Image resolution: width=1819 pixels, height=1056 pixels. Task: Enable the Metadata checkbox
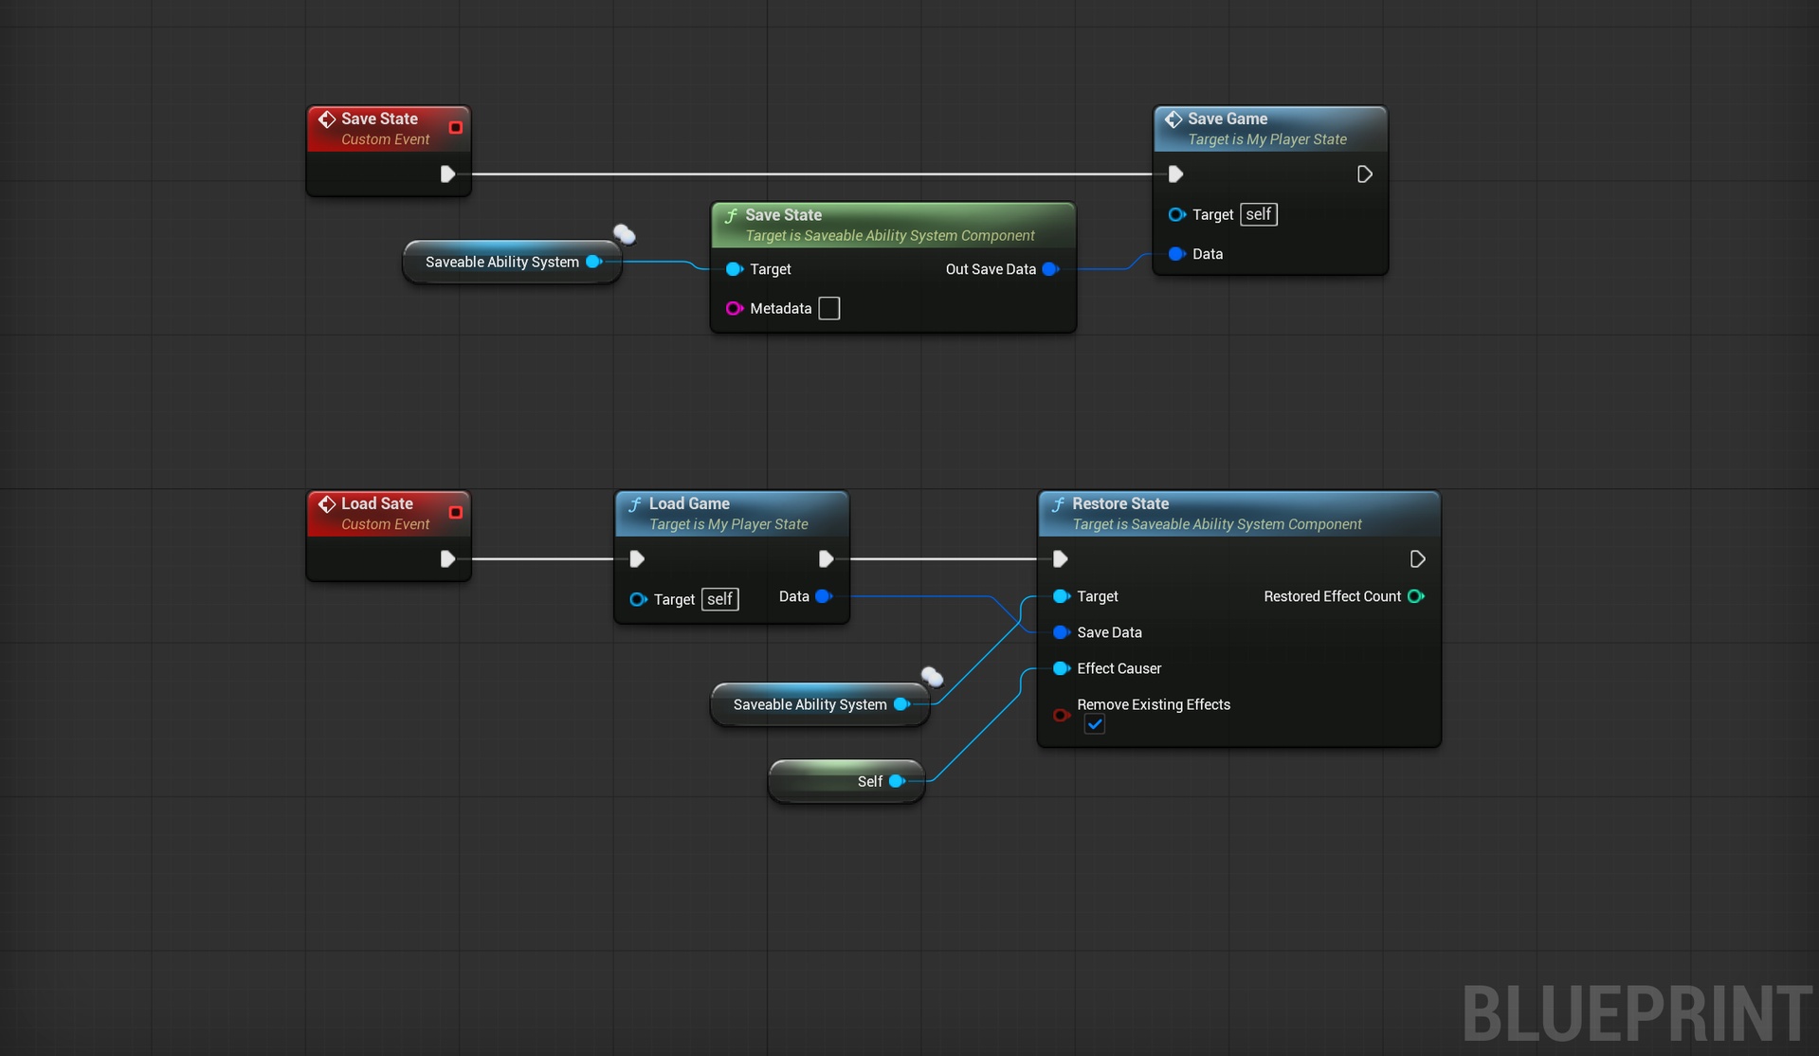pyautogui.click(x=829, y=308)
